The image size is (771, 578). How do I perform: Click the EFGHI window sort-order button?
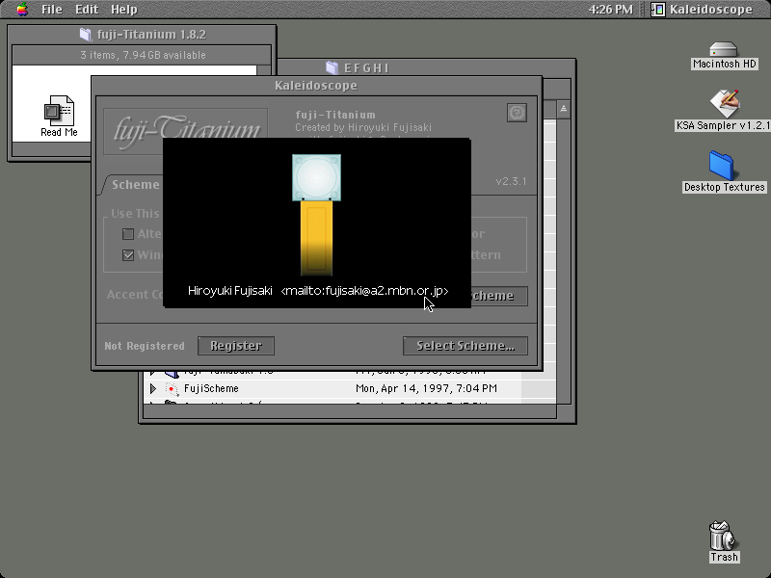[x=564, y=109]
